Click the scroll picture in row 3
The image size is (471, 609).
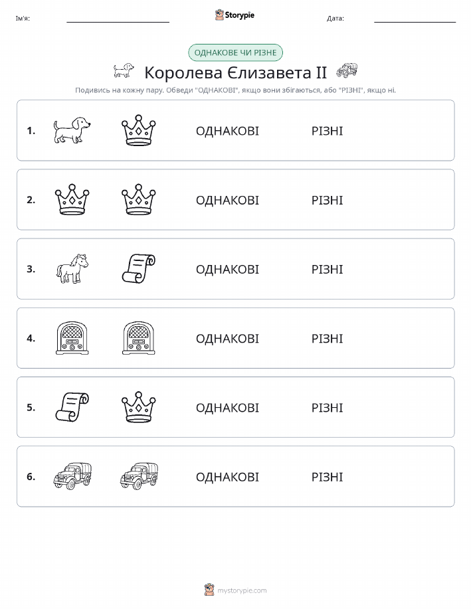[139, 269]
